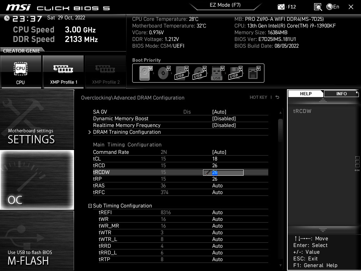Click the Boot Priority label

tap(146, 60)
